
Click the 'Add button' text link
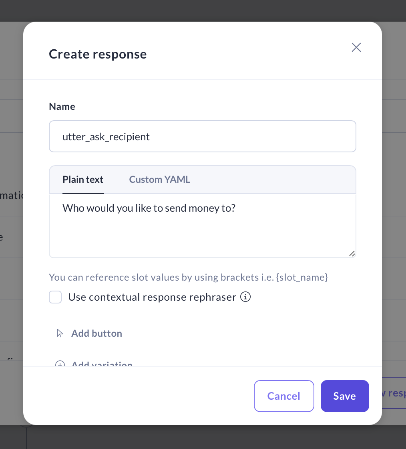(x=96, y=333)
